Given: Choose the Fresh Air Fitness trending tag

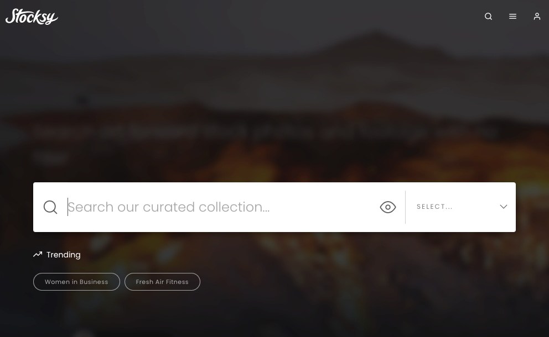Looking at the screenshot, I should (163, 282).
